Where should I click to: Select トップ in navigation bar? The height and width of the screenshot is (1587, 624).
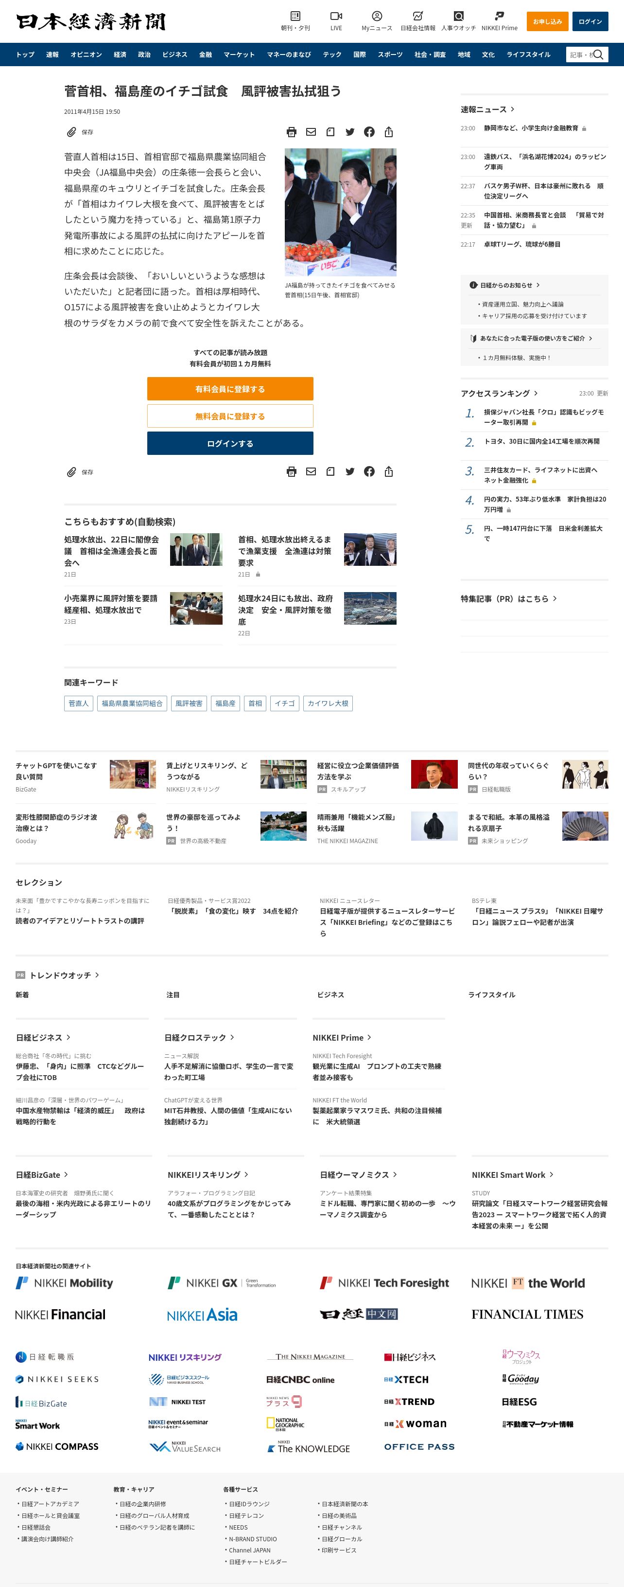click(x=25, y=55)
